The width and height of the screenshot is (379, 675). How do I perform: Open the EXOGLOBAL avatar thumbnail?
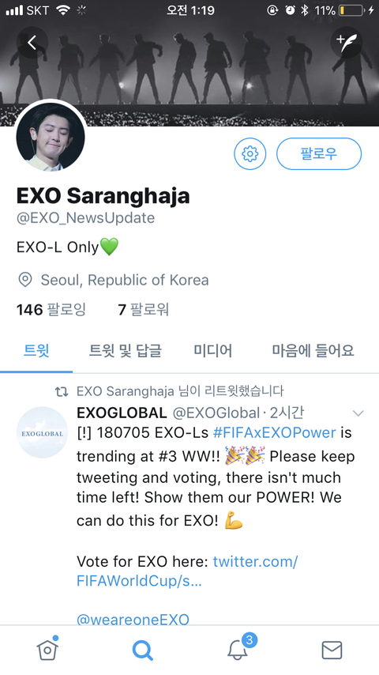(x=42, y=432)
